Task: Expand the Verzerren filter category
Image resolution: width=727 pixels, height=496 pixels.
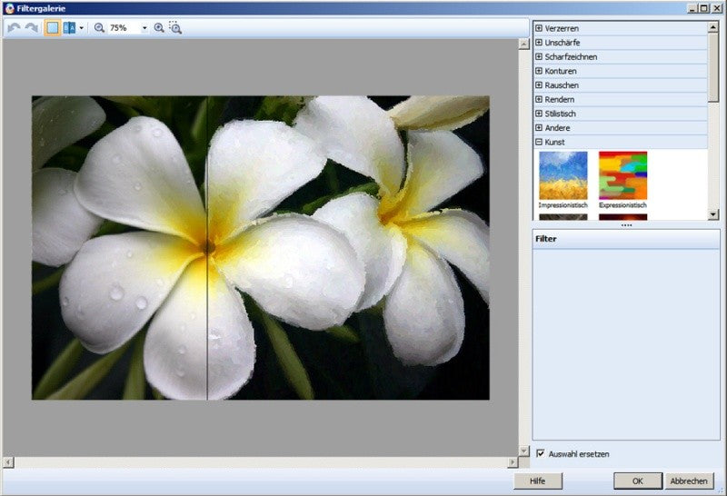Action: [x=539, y=28]
